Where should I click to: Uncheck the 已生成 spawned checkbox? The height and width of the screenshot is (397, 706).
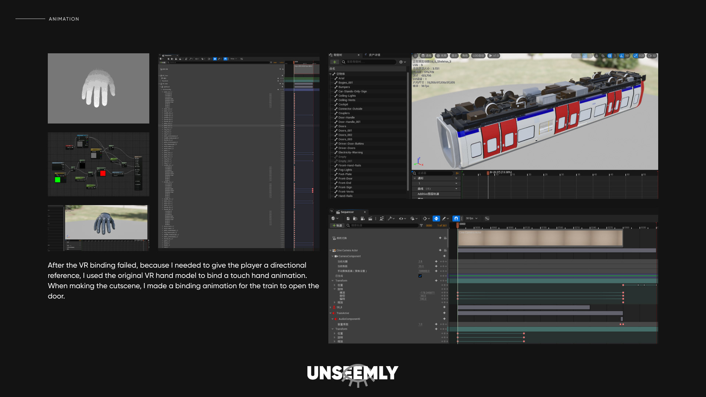coord(420,276)
